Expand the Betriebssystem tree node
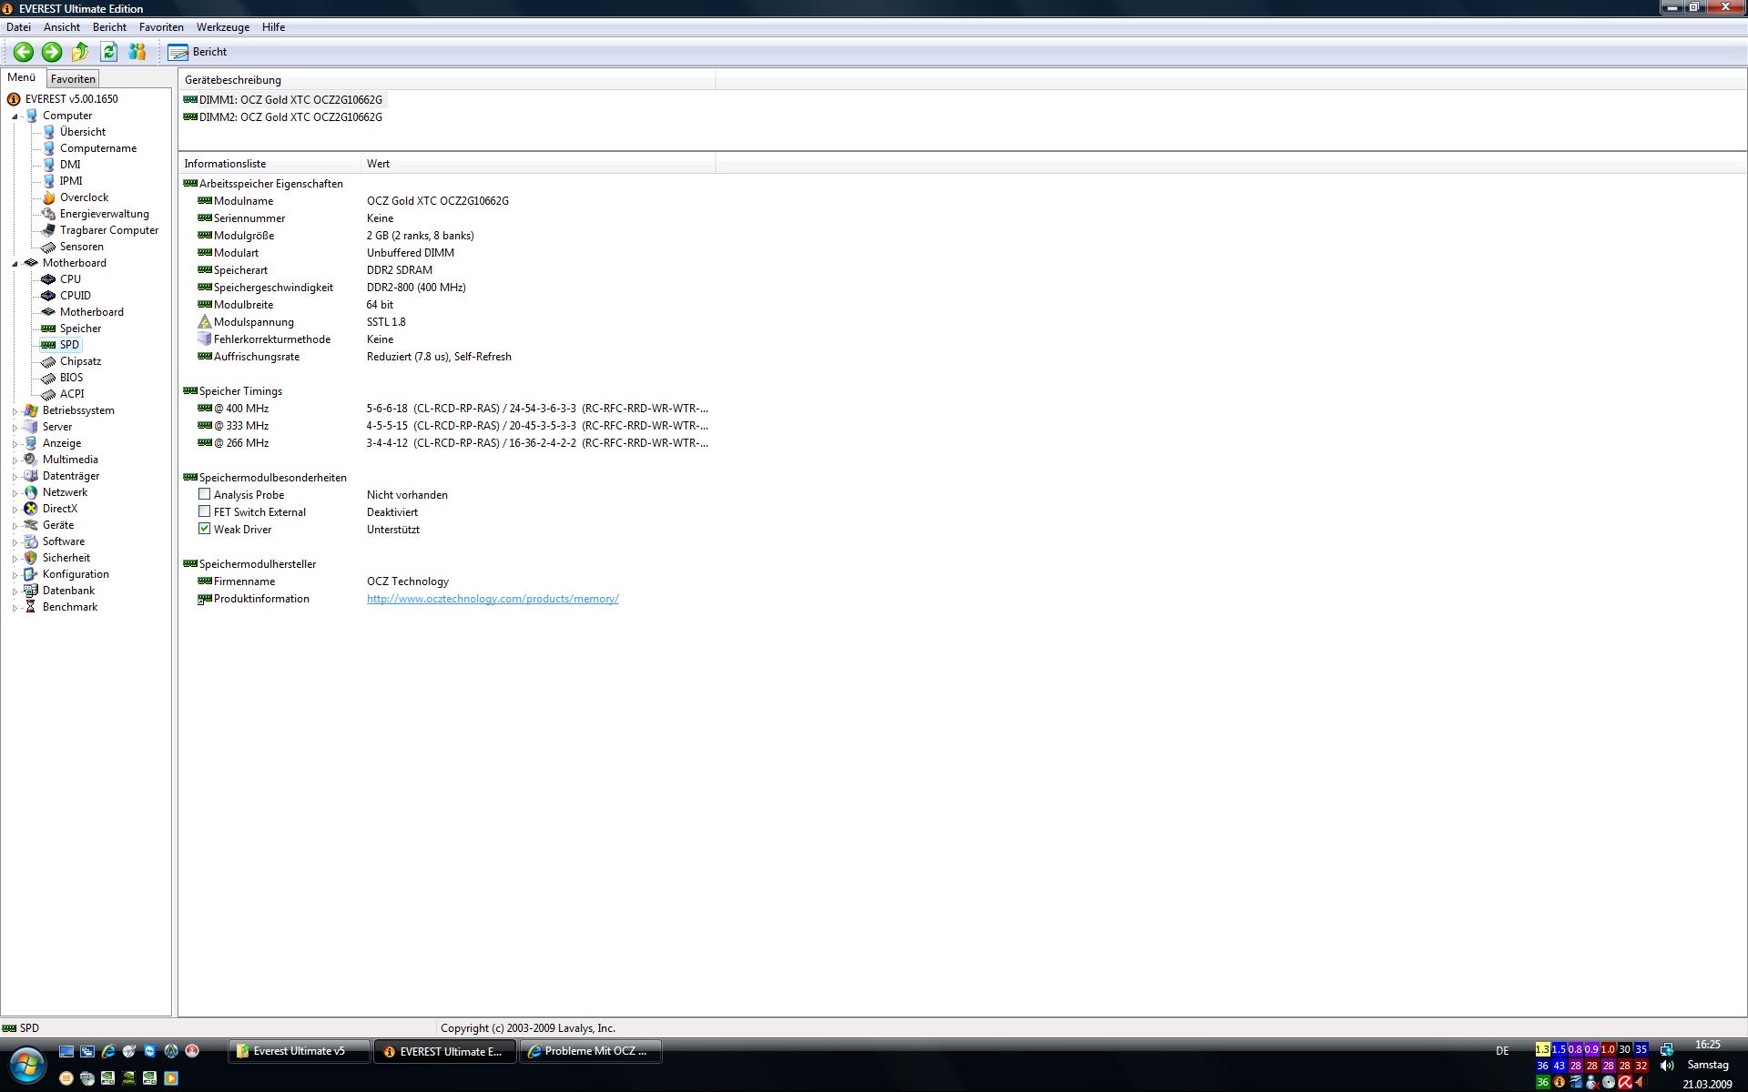The image size is (1748, 1092). click(15, 411)
